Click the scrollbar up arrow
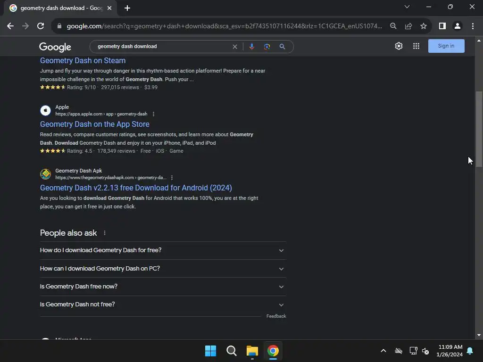The image size is (483, 362). click(479, 41)
